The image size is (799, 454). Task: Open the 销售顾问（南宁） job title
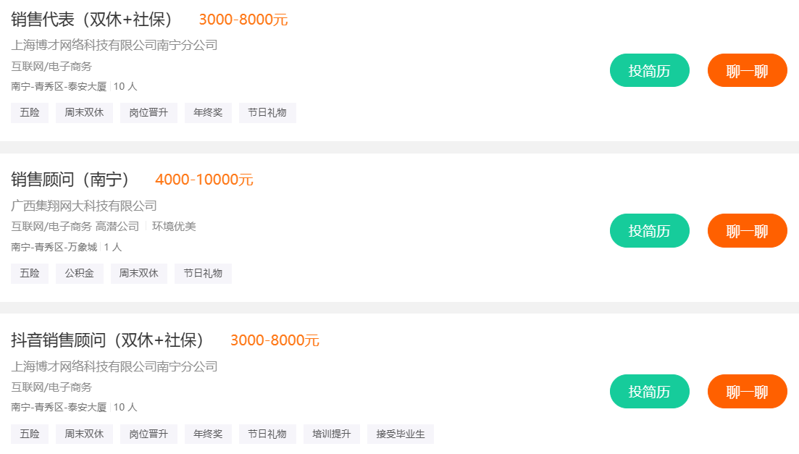(70, 180)
